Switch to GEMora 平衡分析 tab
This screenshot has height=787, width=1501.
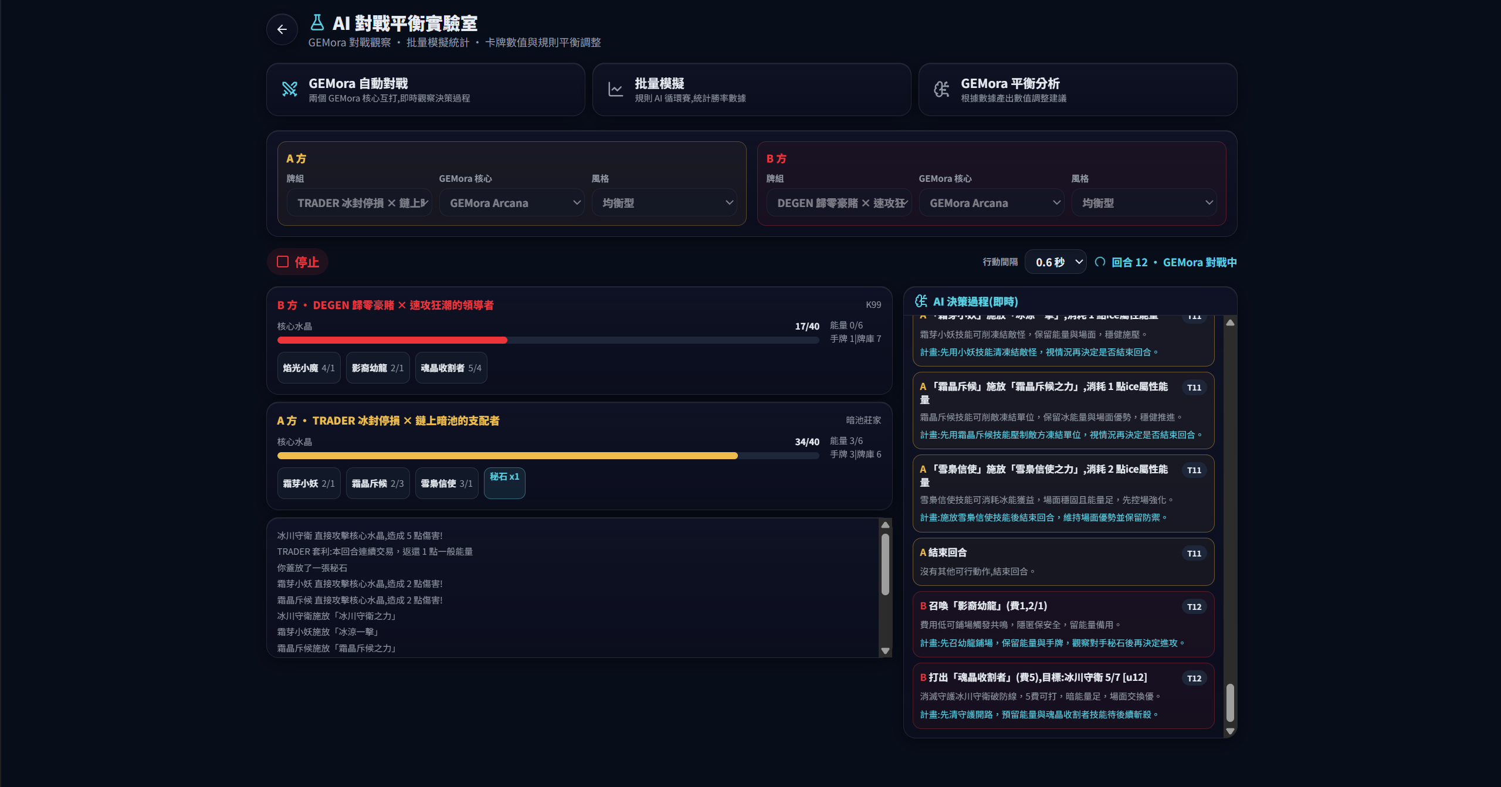point(1078,90)
